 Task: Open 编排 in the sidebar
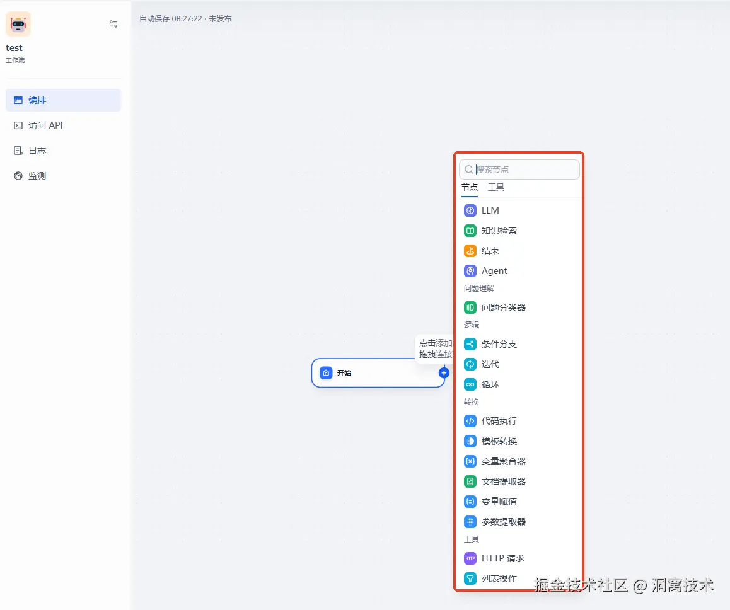click(x=63, y=100)
